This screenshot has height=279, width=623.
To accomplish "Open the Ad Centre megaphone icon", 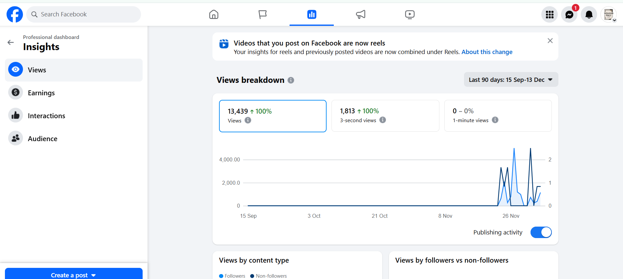I will click(x=361, y=14).
